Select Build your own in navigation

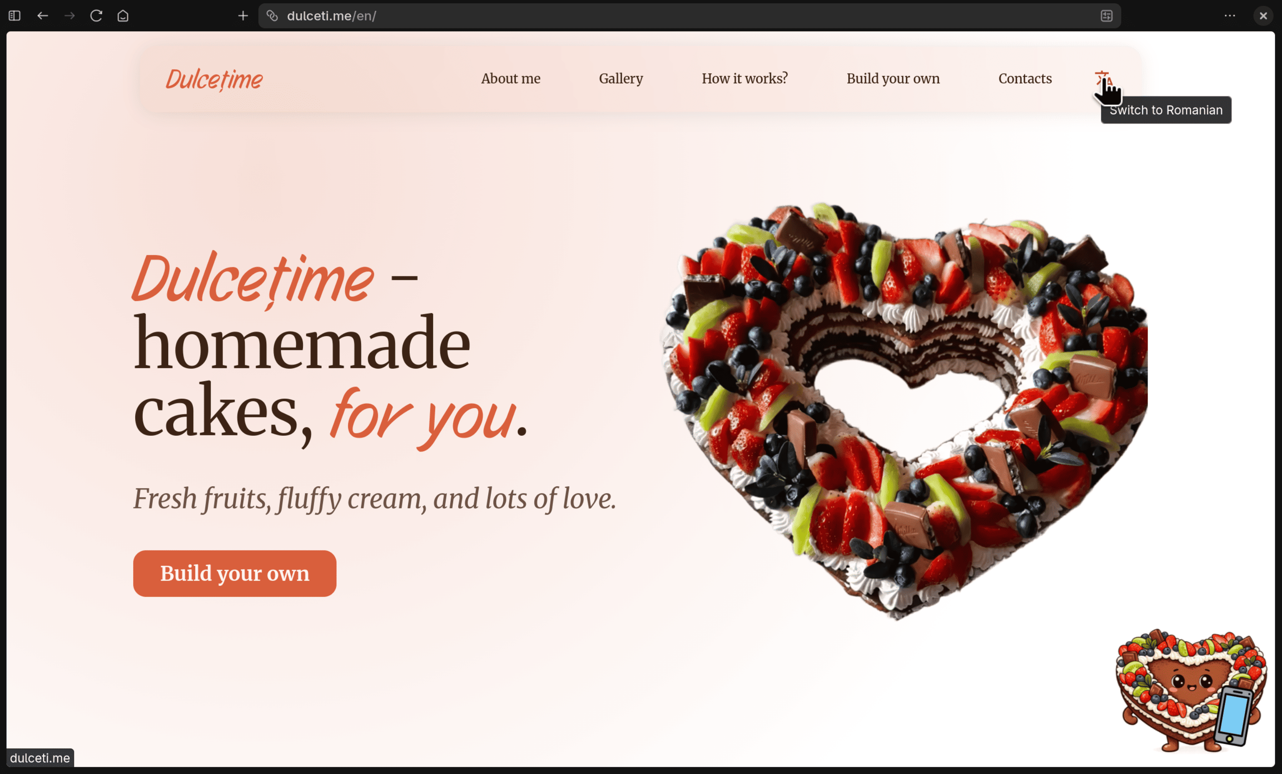pos(893,78)
